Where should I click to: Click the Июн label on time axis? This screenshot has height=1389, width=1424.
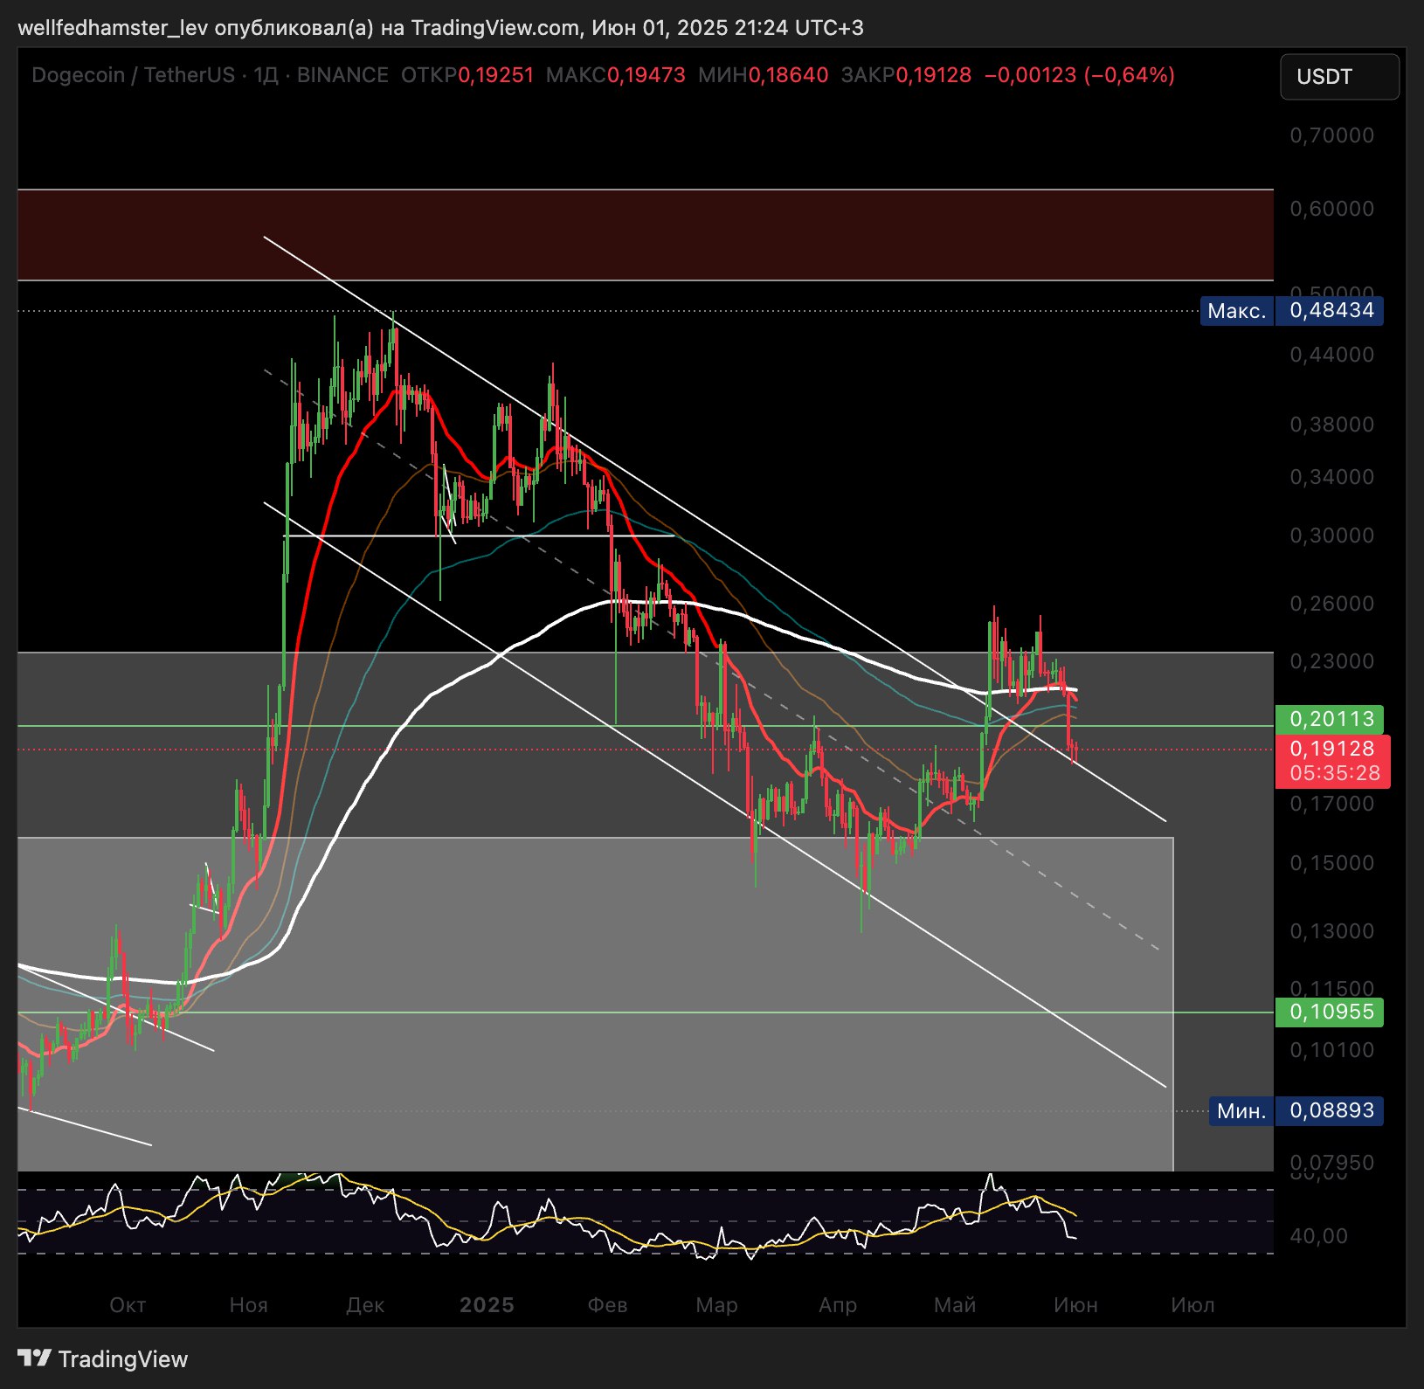1075,1305
